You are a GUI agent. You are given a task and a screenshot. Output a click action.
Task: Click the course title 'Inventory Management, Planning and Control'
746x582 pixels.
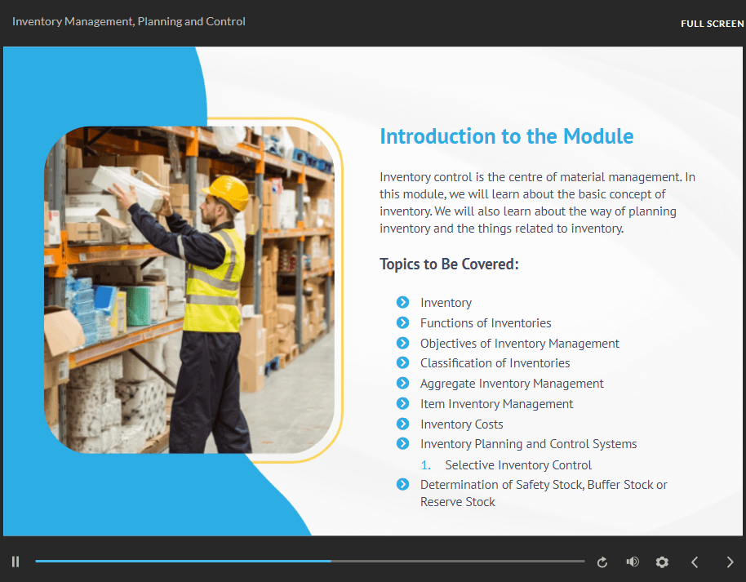[x=129, y=21]
